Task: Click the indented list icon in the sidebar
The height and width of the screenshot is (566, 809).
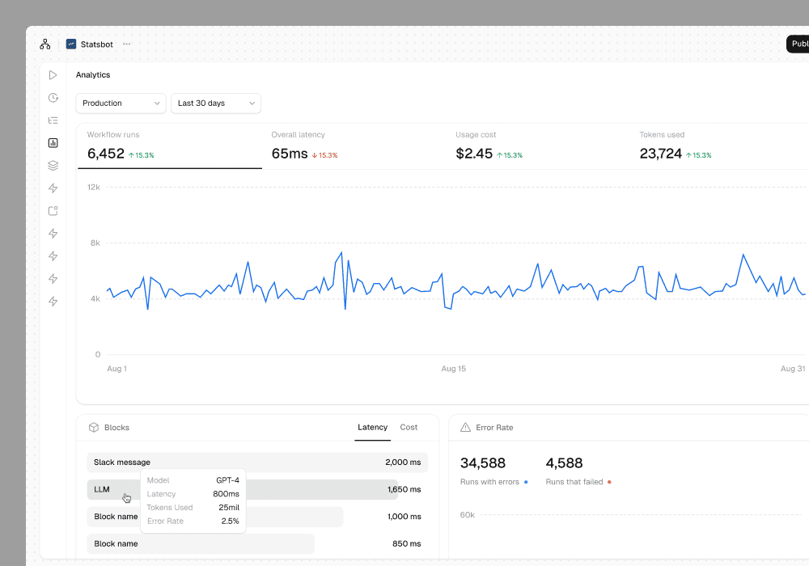Action: 53,120
